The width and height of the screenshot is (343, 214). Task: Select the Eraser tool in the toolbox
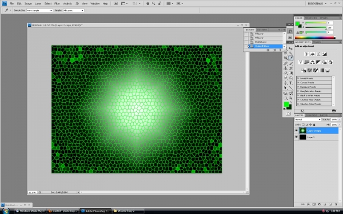pos(285,73)
